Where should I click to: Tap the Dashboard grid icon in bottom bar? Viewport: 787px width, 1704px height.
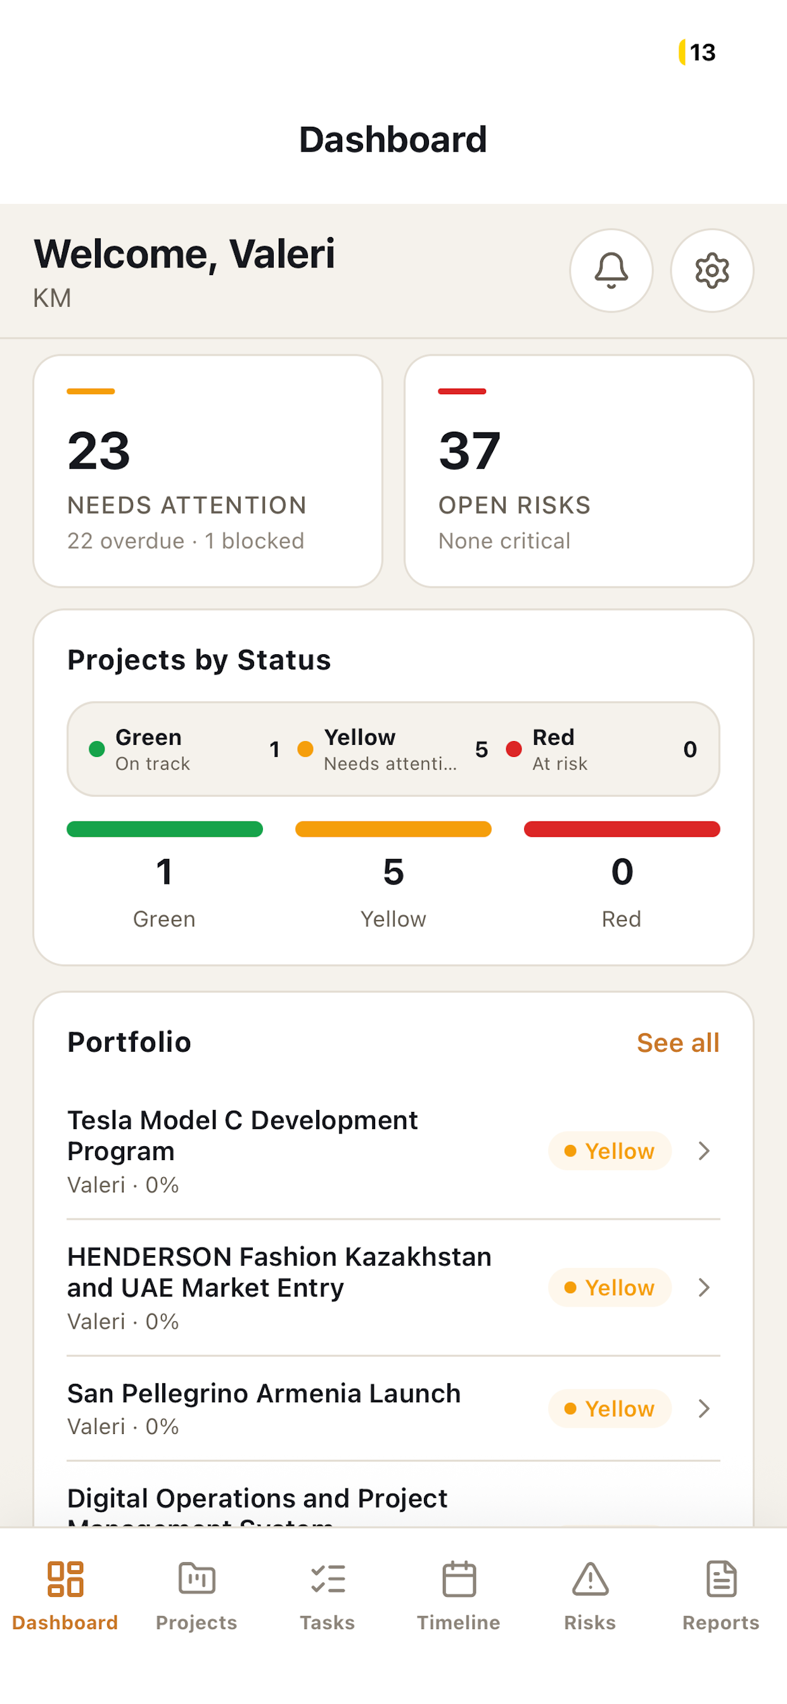coord(65,1579)
